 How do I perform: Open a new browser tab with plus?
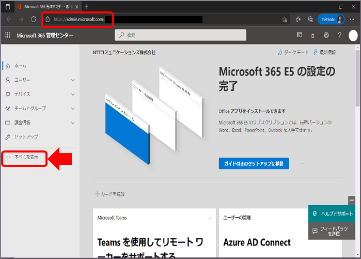[87, 7]
